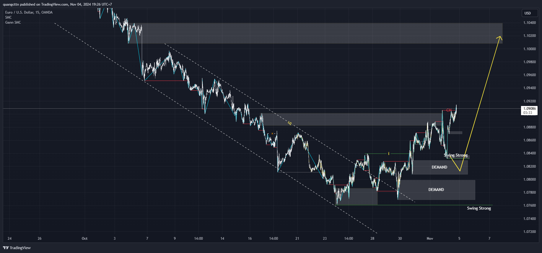Select the 1.07600 price axis label
This screenshot has height=253, width=542.
[x=529, y=205]
